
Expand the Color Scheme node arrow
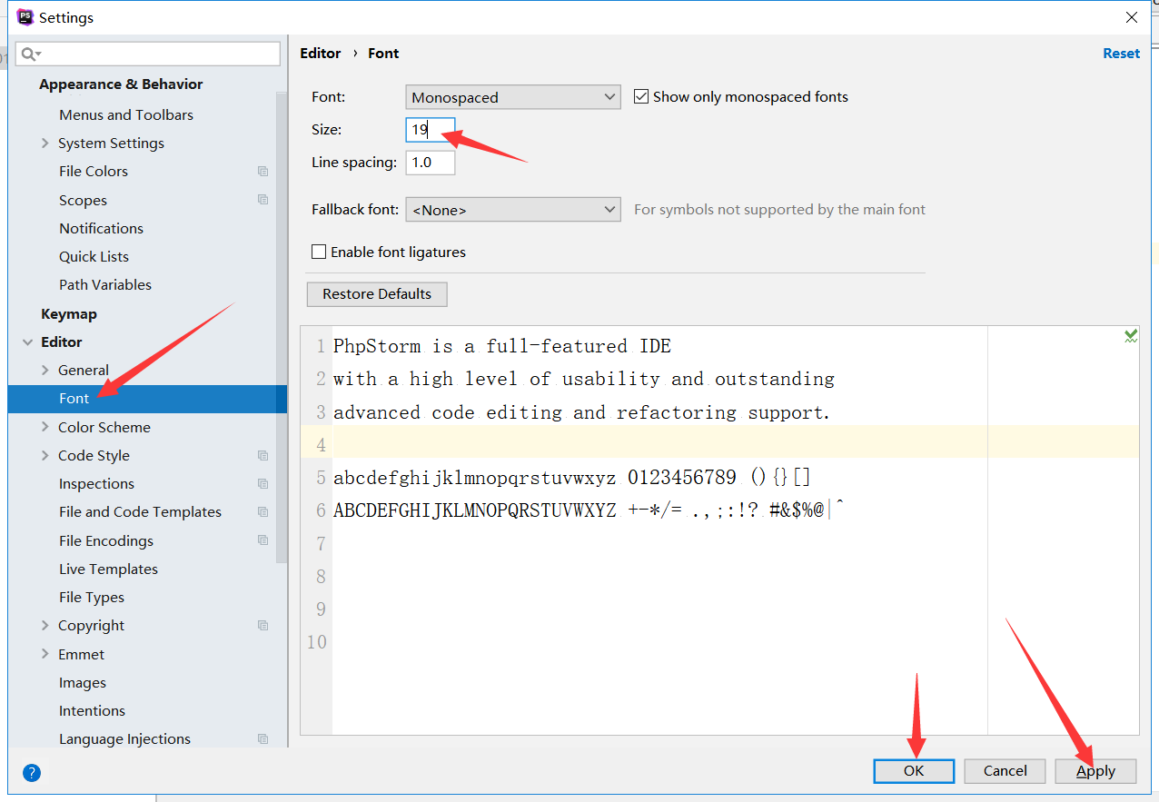[x=45, y=427]
